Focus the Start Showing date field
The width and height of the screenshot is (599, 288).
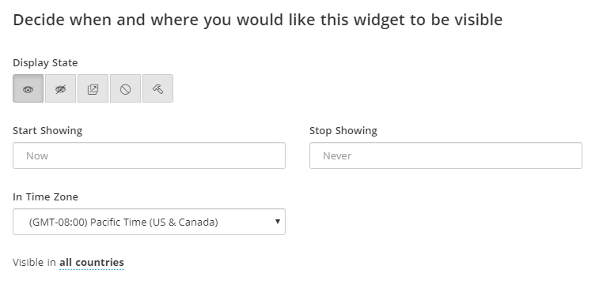pyautogui.click(x=149, y=155)
